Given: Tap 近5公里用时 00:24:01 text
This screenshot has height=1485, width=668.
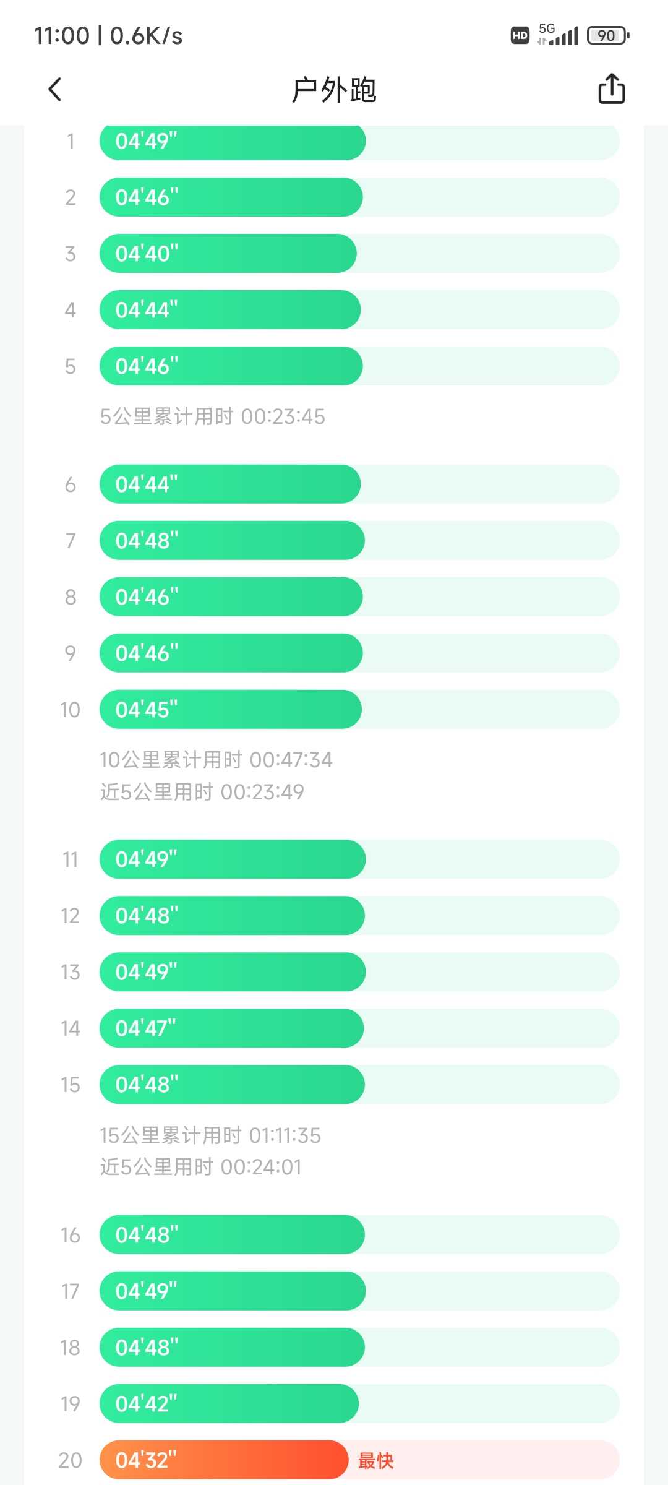Looking at the screenshot, I should [200, 1167].
